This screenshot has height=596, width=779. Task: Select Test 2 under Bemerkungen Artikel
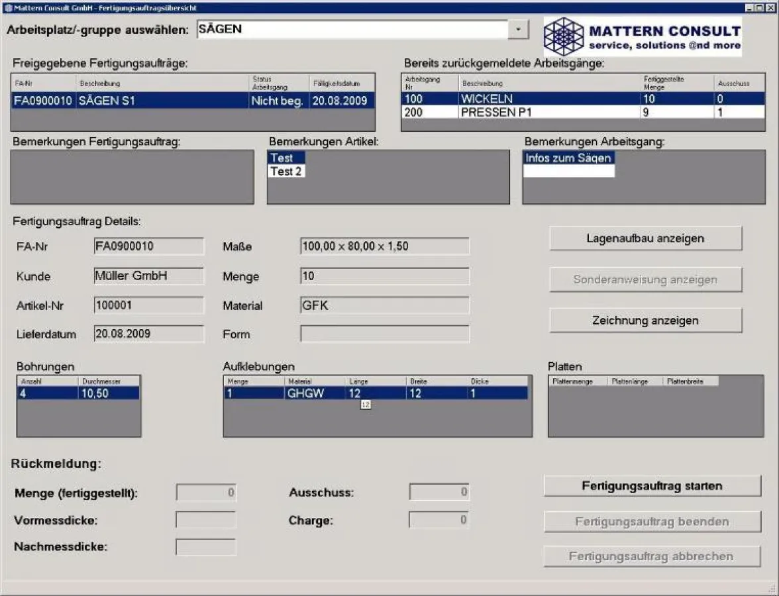286,172
